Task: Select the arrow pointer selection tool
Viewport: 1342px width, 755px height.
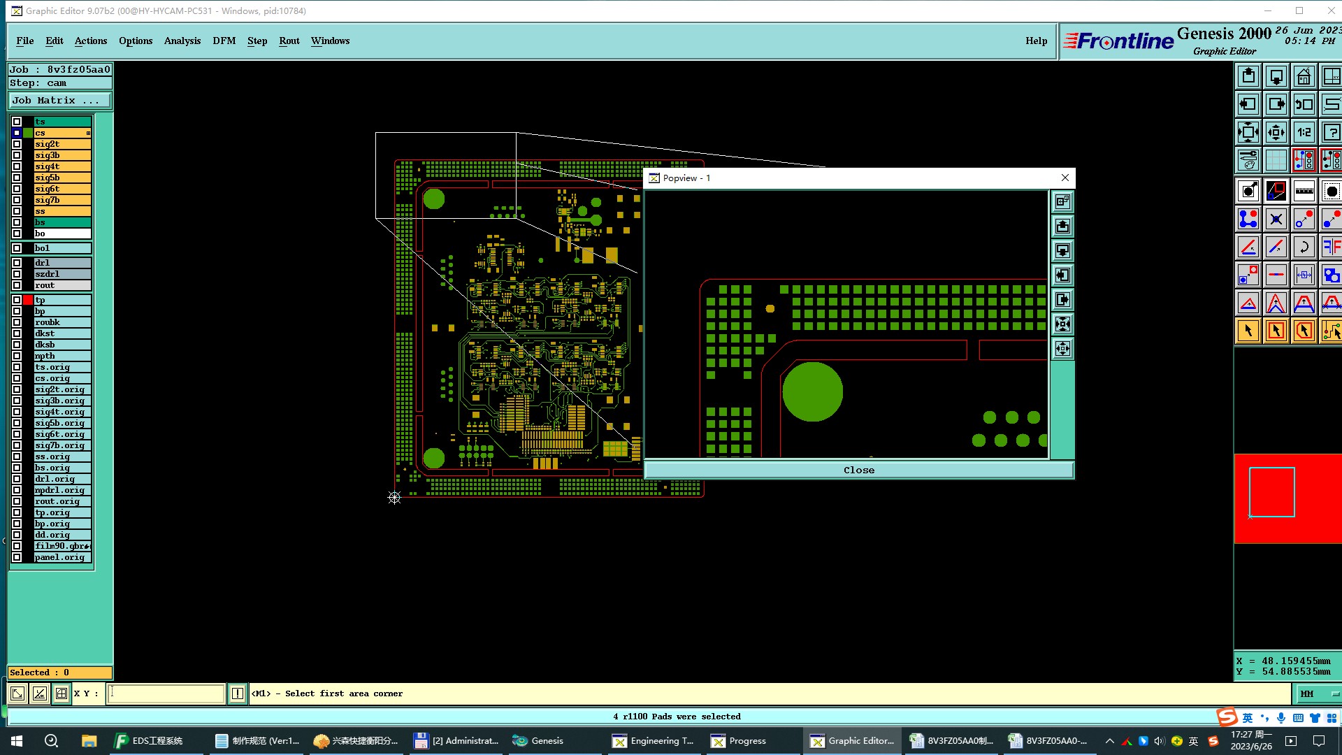Action: pos(1248,331)
